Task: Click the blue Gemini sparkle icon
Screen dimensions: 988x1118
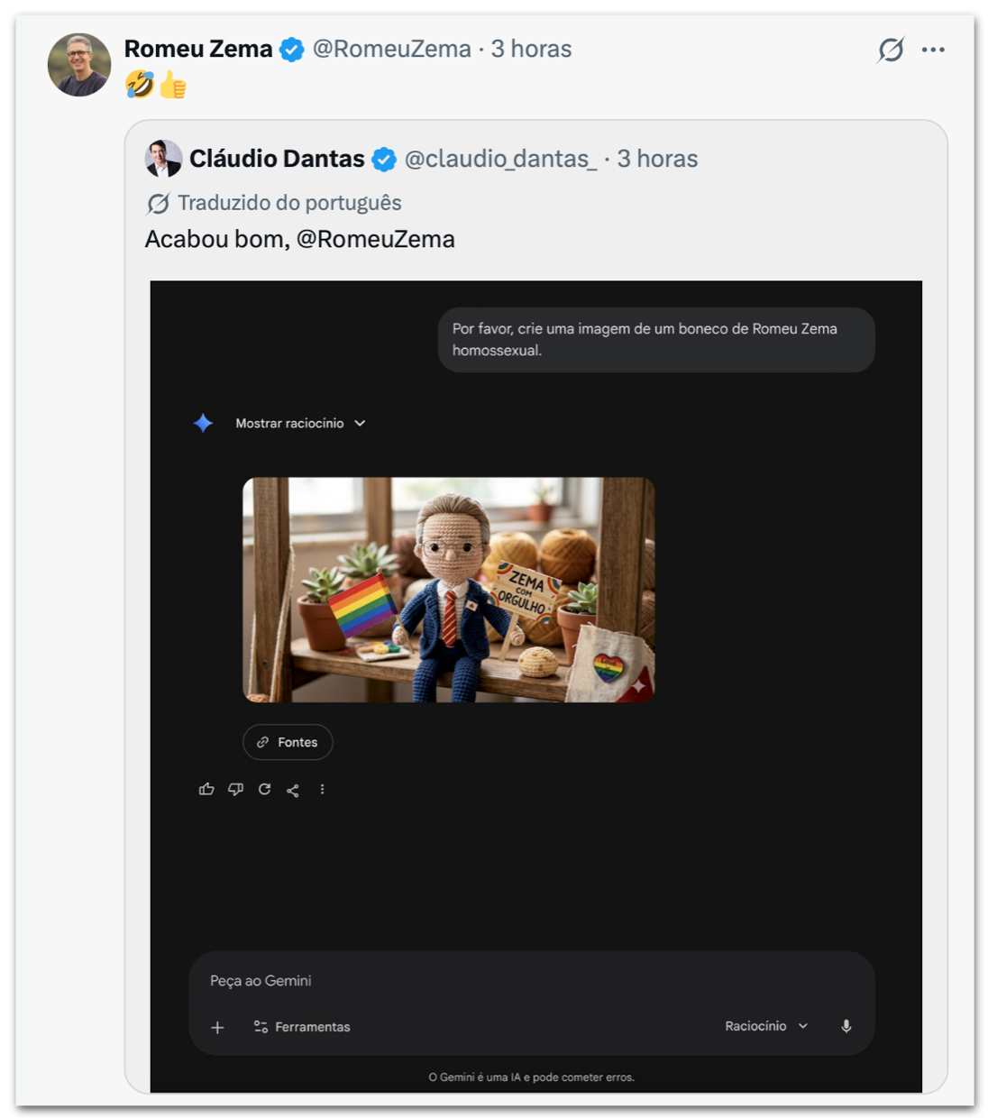Action: tap(204, 423)
